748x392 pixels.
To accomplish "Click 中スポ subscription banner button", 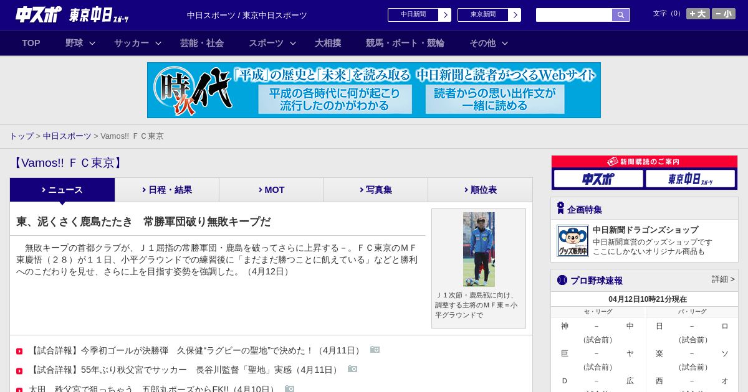I will (598, 179).
